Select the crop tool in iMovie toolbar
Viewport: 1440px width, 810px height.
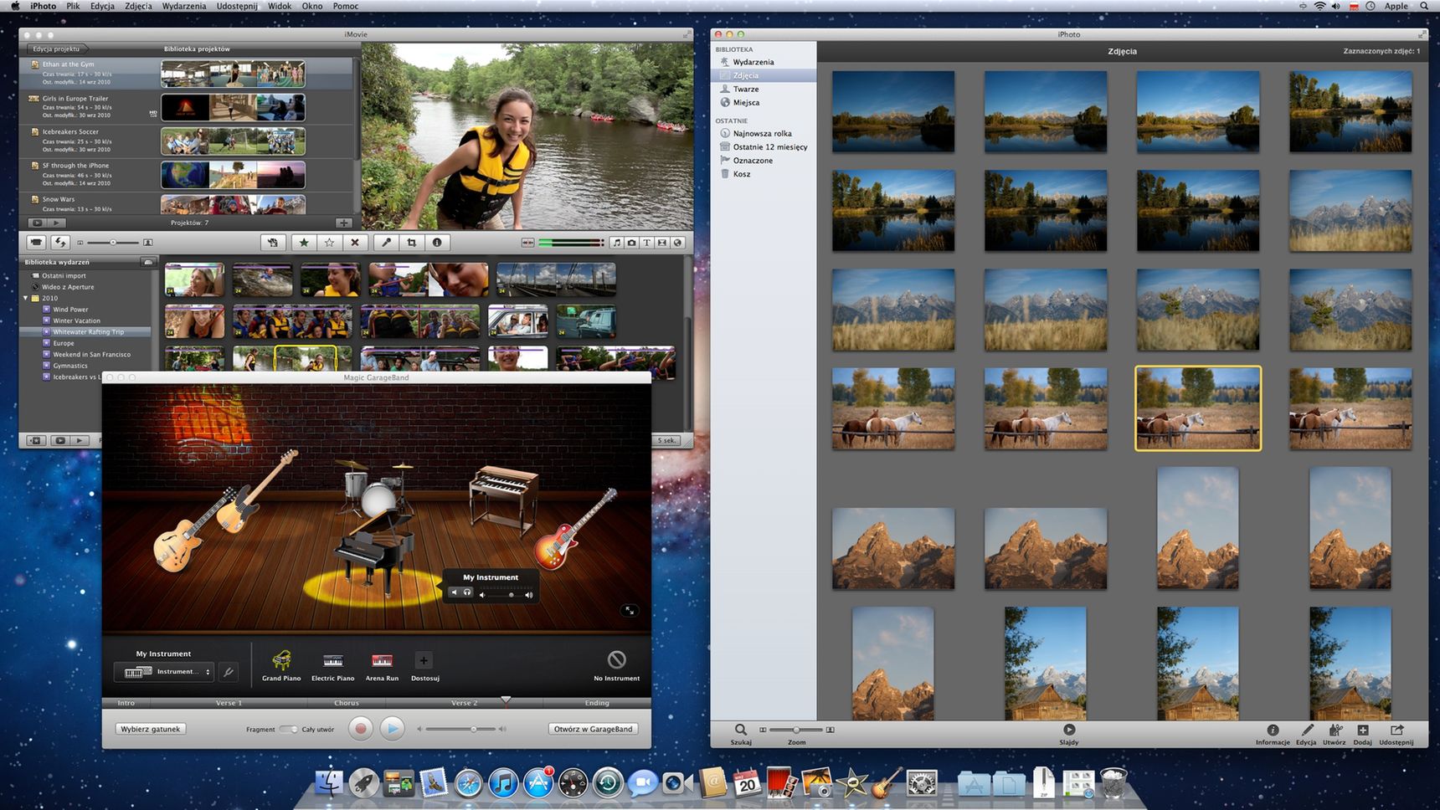411,243
